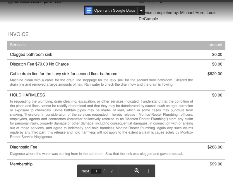Click the total page count 2
The image size is (233, 180).
[x=112, y=171]
